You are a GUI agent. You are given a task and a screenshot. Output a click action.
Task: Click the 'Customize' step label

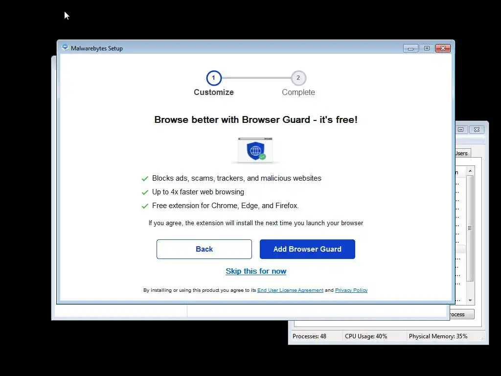click(x=214, y=93)
